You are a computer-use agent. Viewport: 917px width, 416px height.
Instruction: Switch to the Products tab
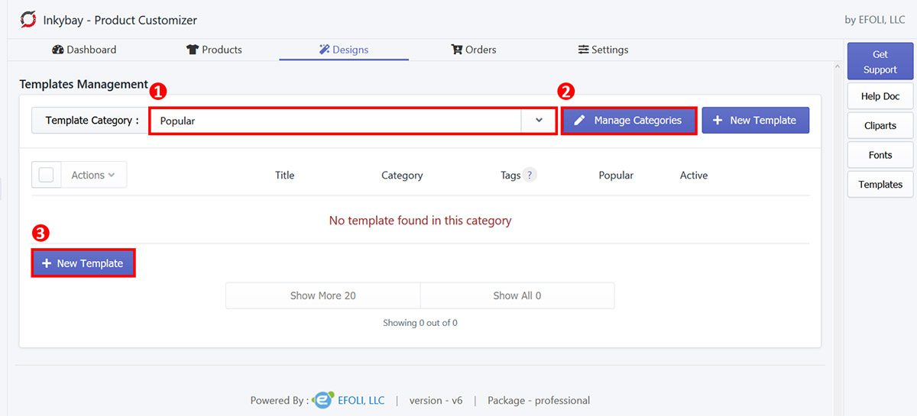point(214,50)
